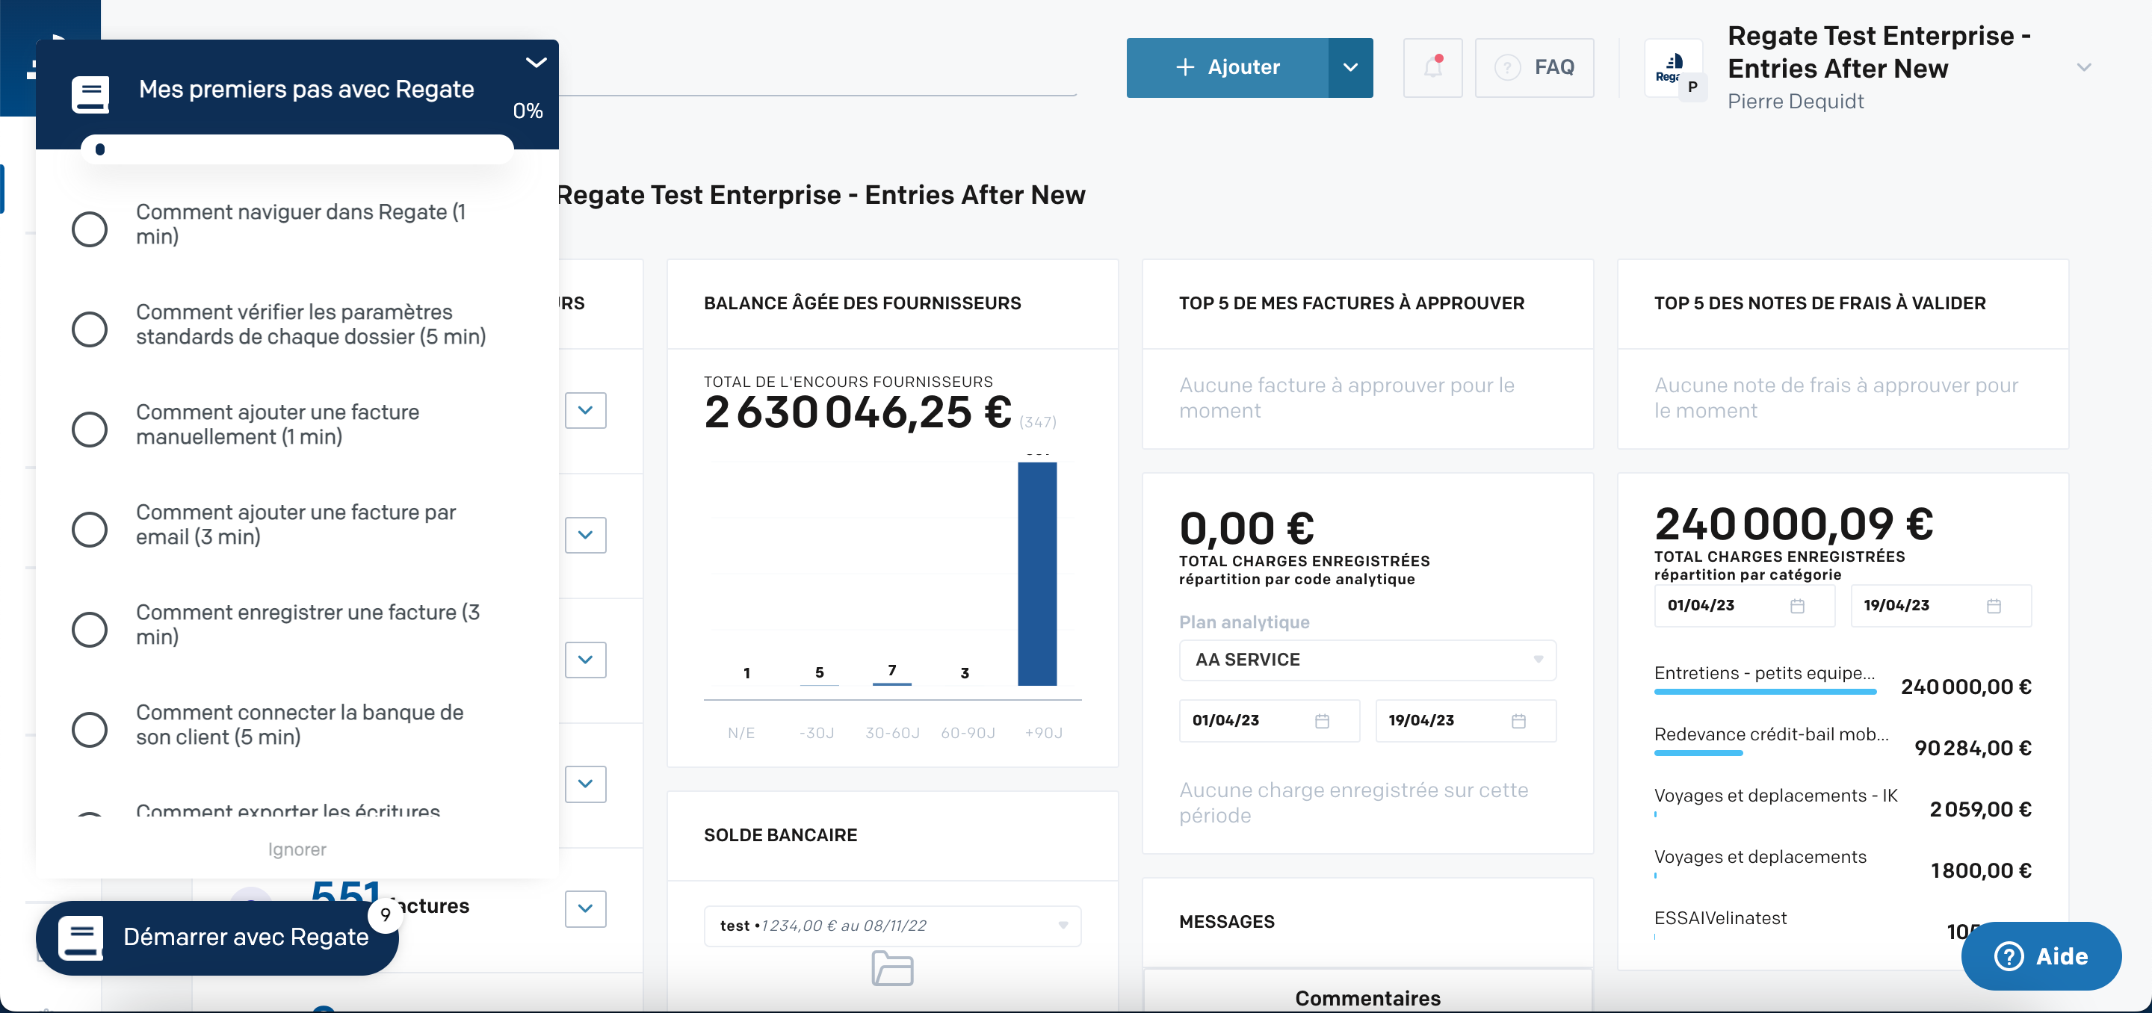The width and height of the screenshot is (2152, 1013).
Task: Open the 'test' bank account dropdown
Action: (892, 926)
